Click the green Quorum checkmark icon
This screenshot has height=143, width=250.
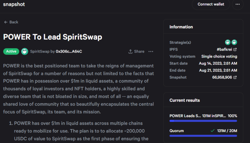point(212,131)
